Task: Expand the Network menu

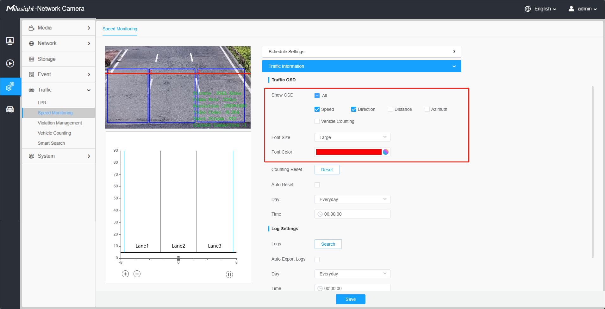Action: tap(59, 43)
